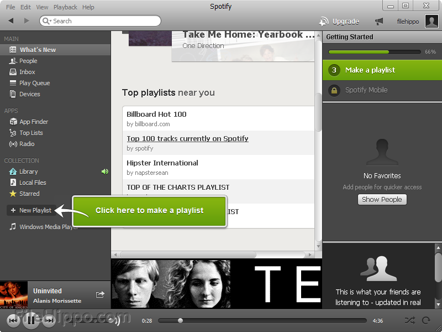The image size is (442, 332).
Task: Pause playback
Action: click(x=31, y=320)
